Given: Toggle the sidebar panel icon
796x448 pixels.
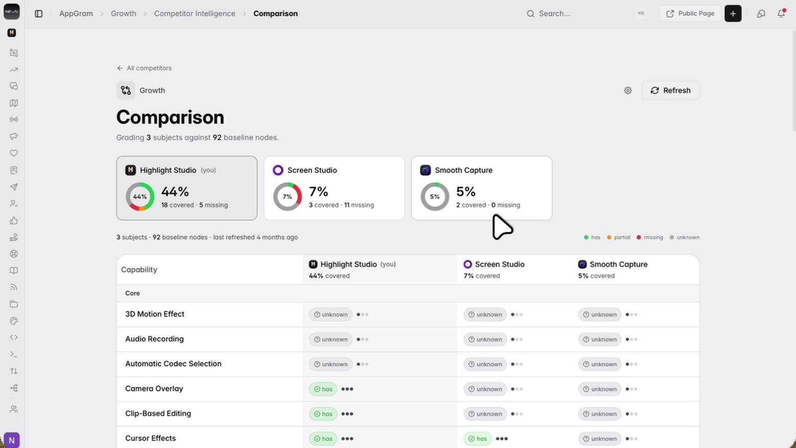Looking at the screenshot, I should [x=39, y=14].
